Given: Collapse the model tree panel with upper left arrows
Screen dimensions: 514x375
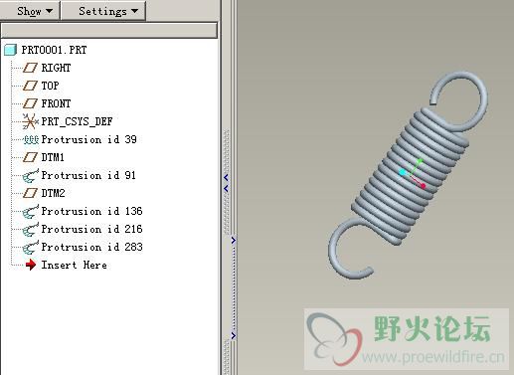Looking at the screenshot, I should [x=226, y=183].
